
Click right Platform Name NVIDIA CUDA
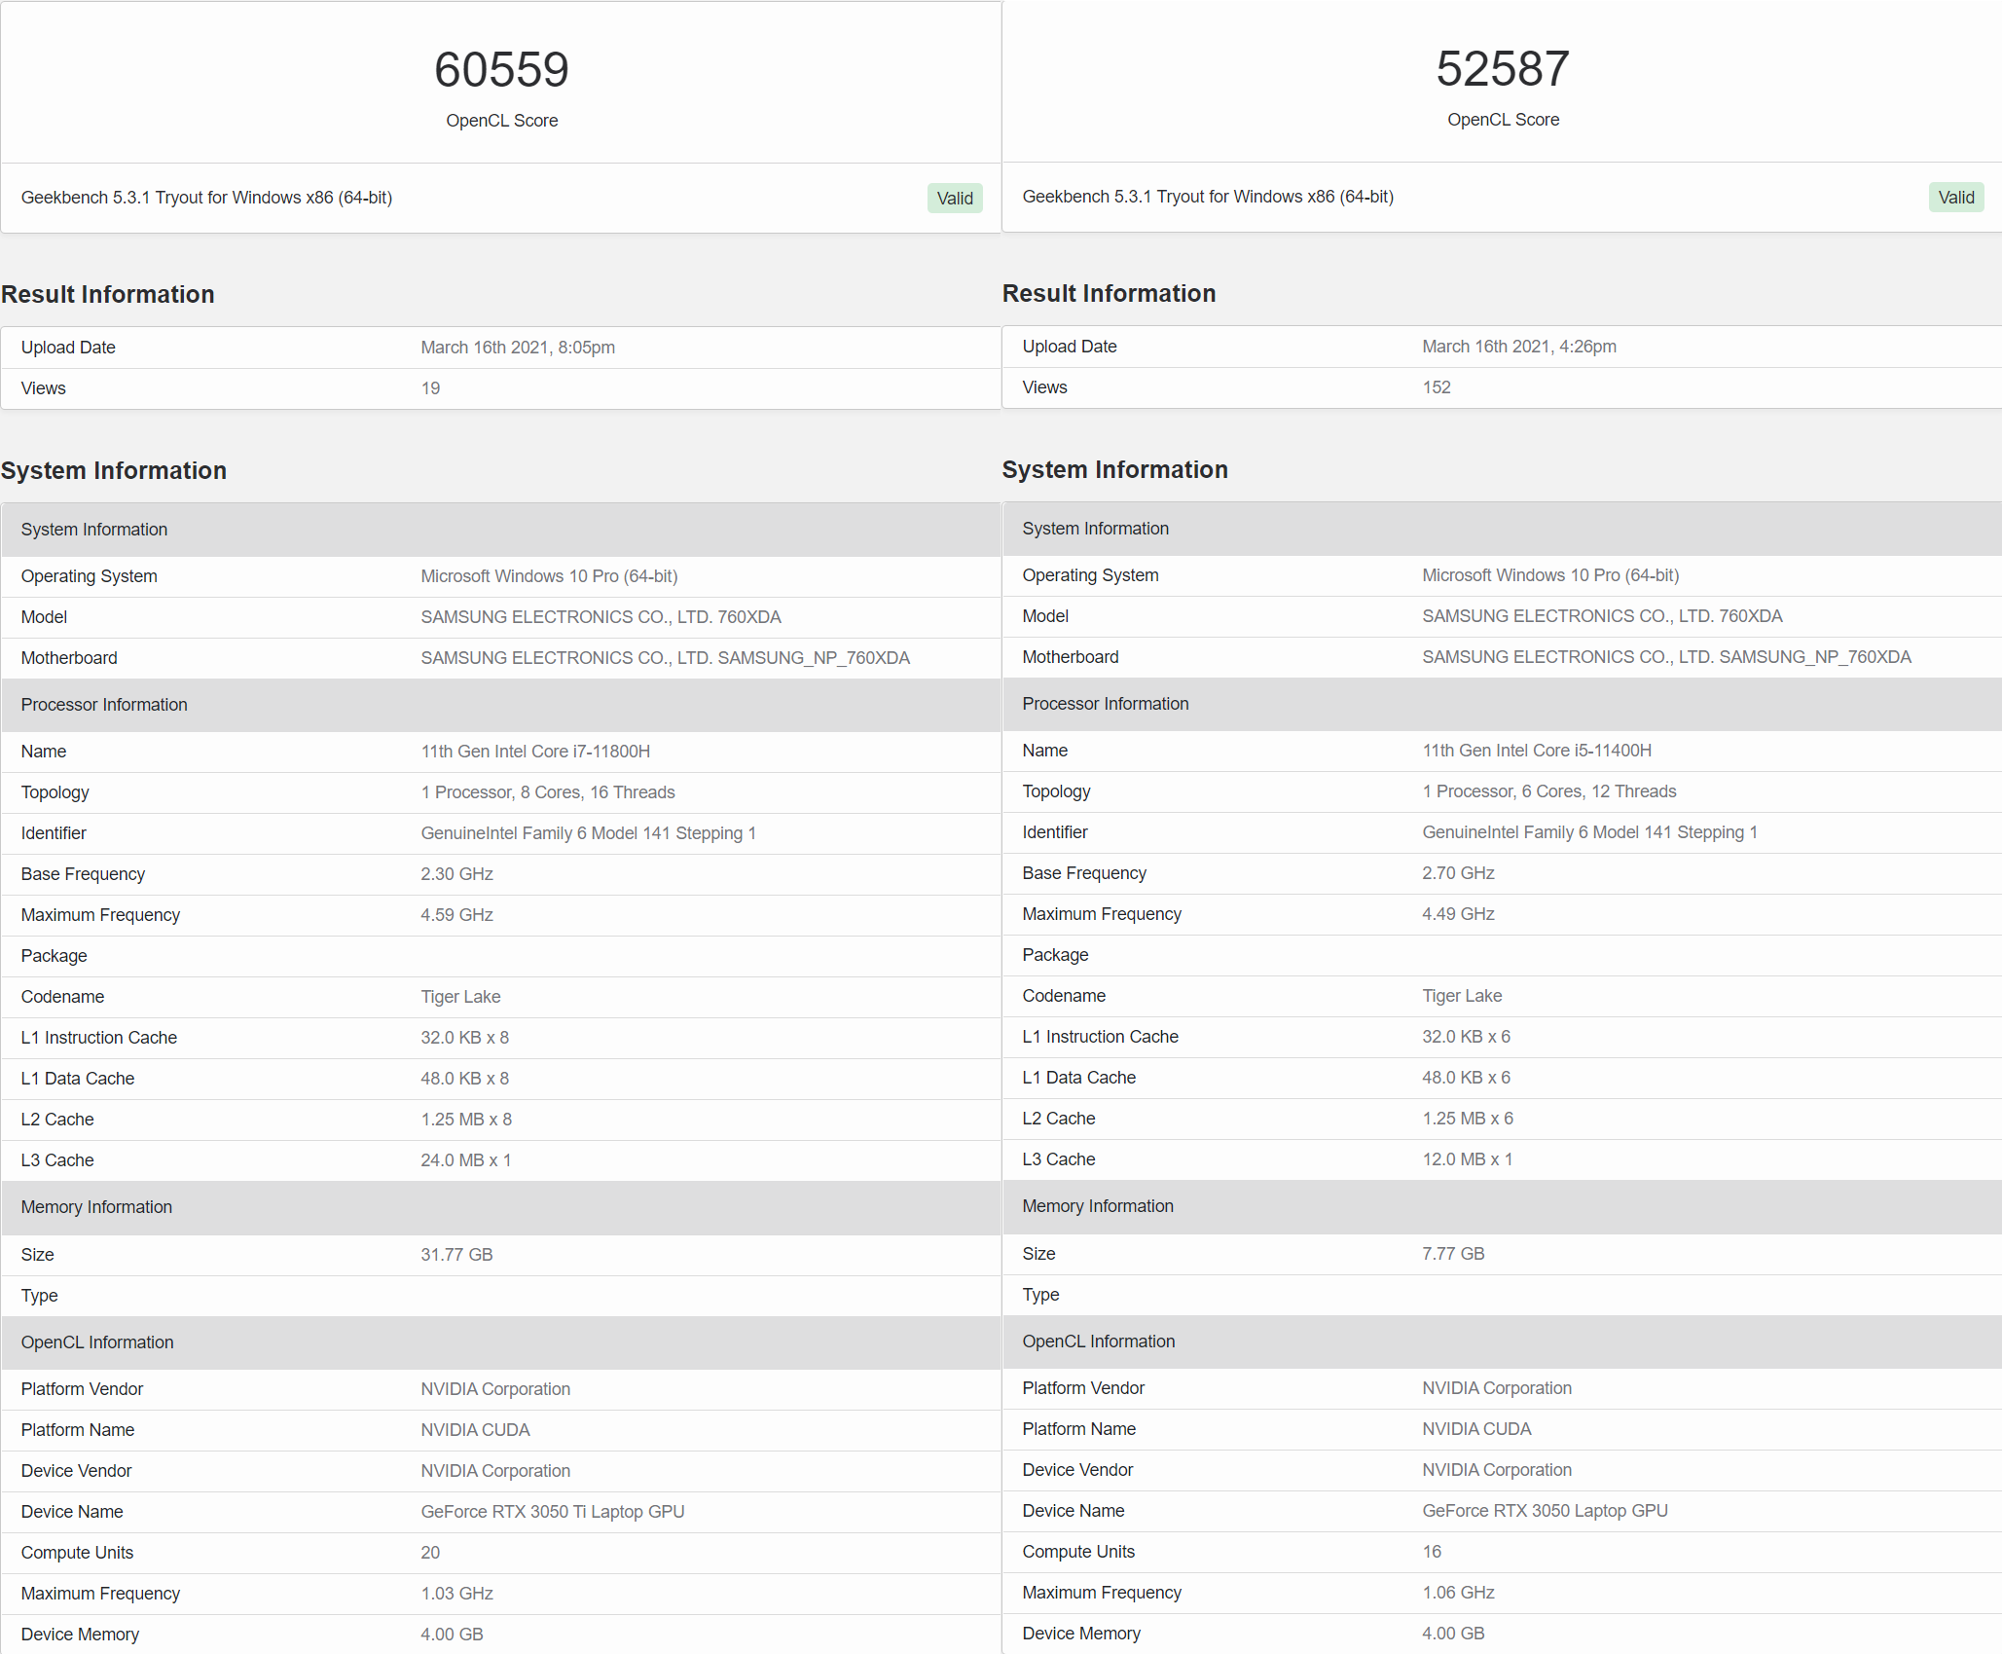tap(1476, 1429)
